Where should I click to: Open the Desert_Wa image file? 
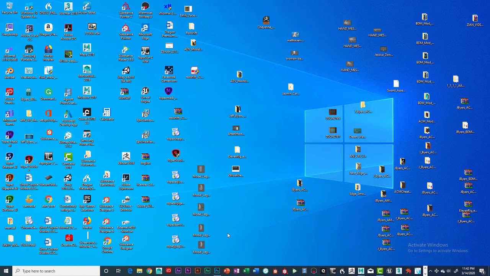(358, 133)
